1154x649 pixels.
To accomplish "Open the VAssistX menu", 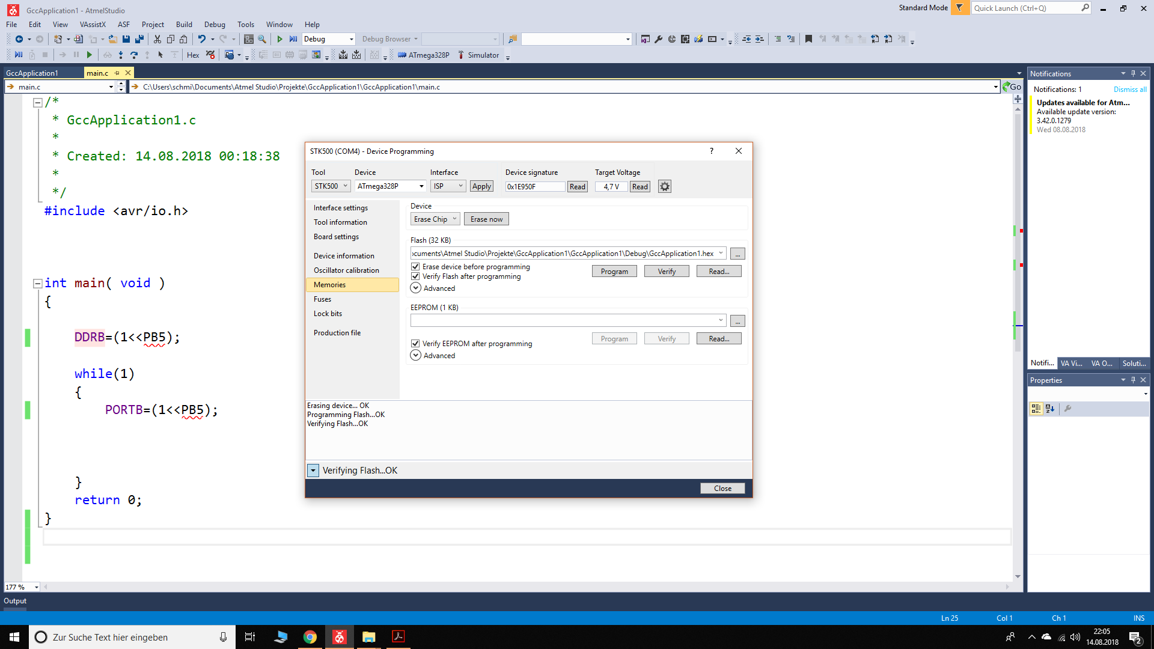I will click(x=93, y=25).
